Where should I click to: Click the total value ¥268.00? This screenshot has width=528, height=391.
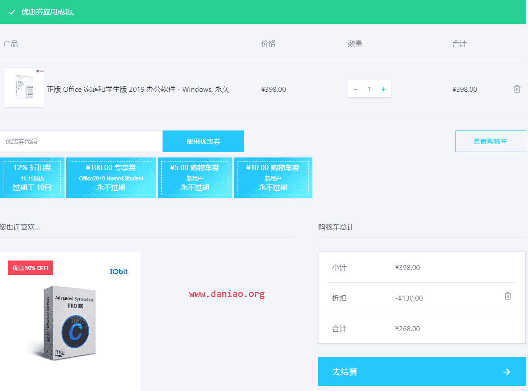407,329
